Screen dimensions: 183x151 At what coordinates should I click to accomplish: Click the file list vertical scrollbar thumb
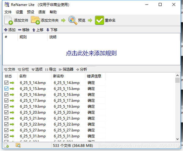[177, 80]
